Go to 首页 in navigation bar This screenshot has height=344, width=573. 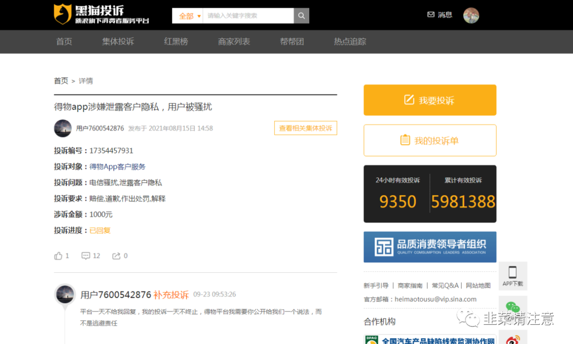[x=64, y=42]
